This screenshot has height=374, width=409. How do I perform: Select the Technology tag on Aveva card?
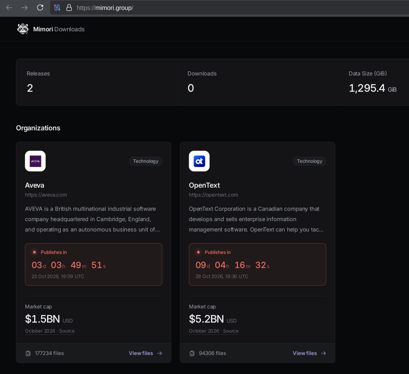coord(146,161)
